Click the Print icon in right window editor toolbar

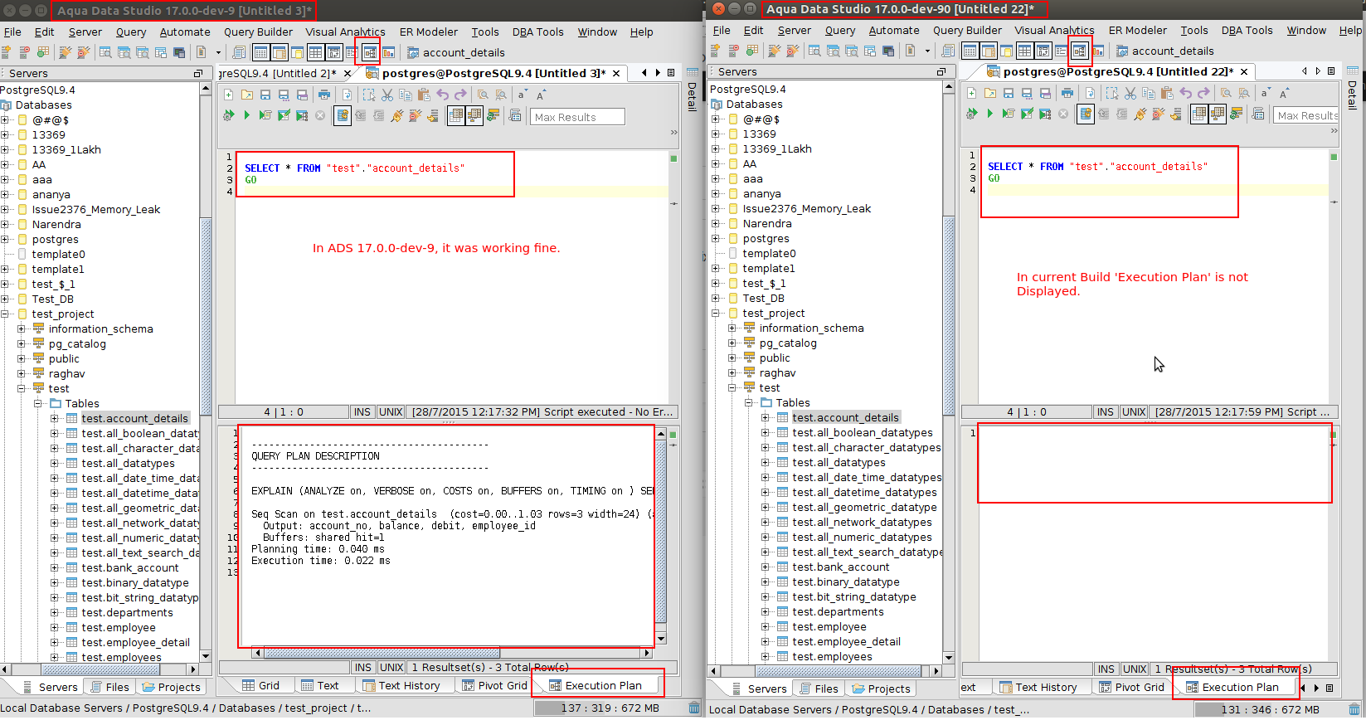pyautogui.click(x=1067, y=93)
